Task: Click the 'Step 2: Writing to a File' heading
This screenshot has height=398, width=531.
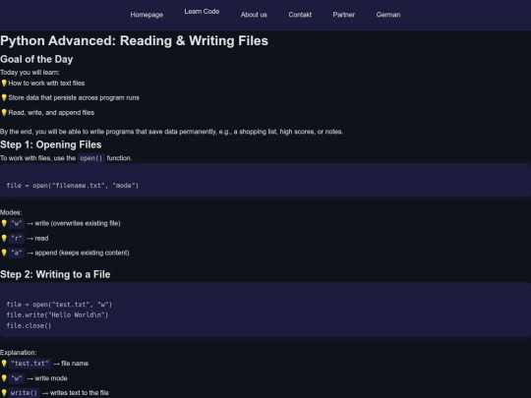Action: tap(55, 274)
